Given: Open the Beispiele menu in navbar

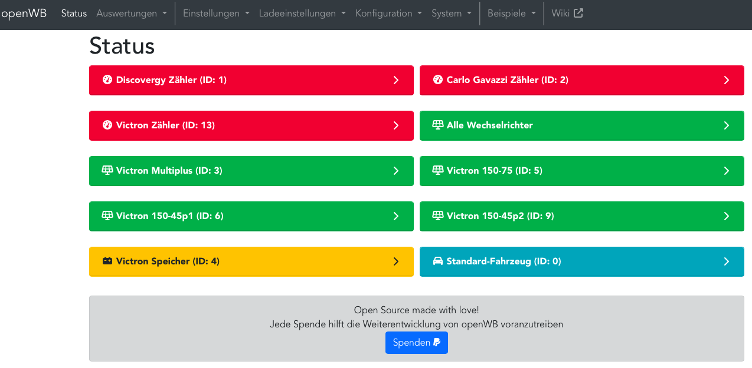Looking at the screenshot, I should [512, 14].
